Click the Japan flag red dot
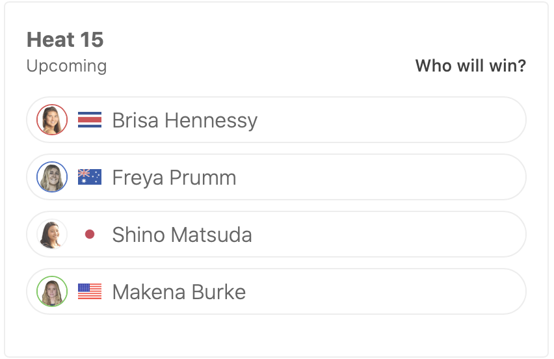This screenshot has width=554, height=359. (90, 234)
